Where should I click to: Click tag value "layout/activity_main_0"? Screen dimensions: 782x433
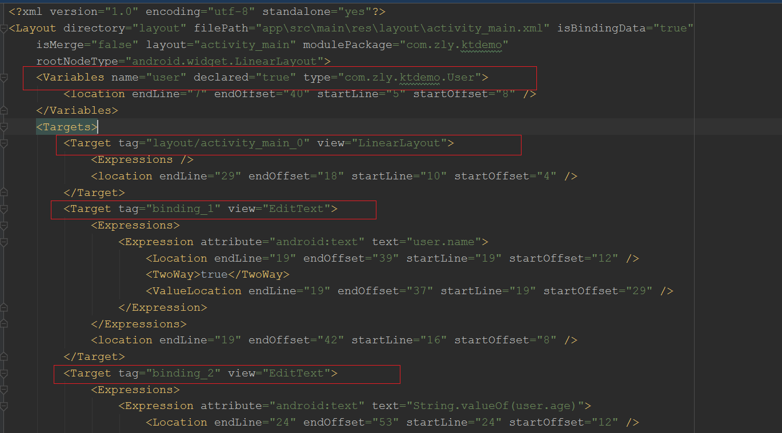(228, 143)
